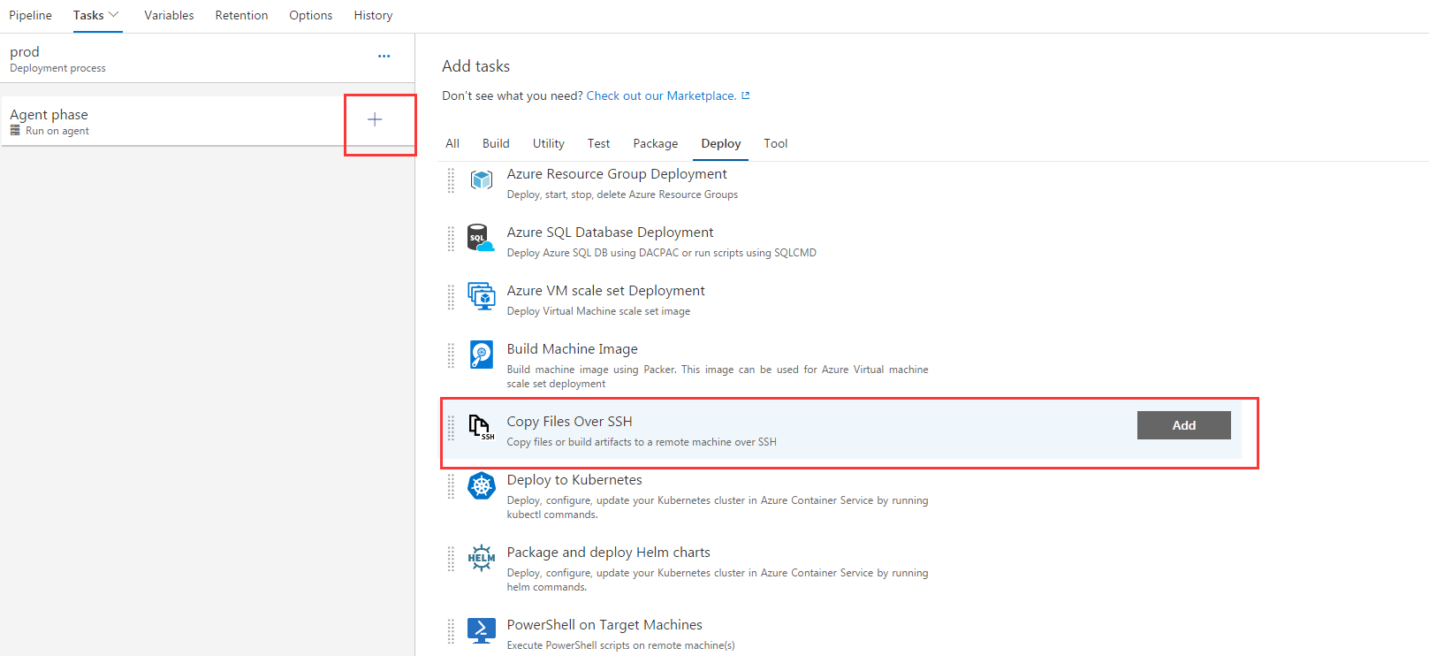This screenshot has height=656, width=1429.
Task: Click the Azure VM scale set Deployment icon
Action: (482, 297)
